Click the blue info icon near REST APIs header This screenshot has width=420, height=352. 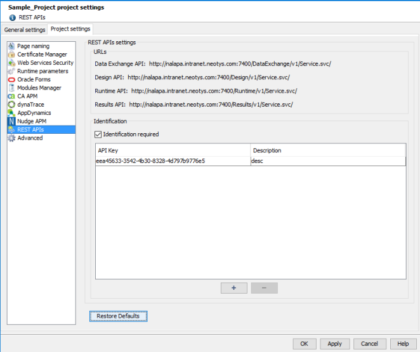[x=12, y=18]
